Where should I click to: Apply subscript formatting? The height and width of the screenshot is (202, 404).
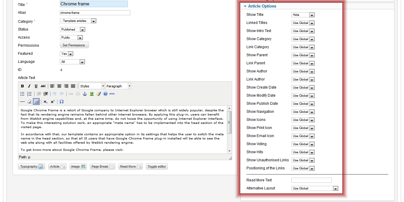(x=46, y=102)
